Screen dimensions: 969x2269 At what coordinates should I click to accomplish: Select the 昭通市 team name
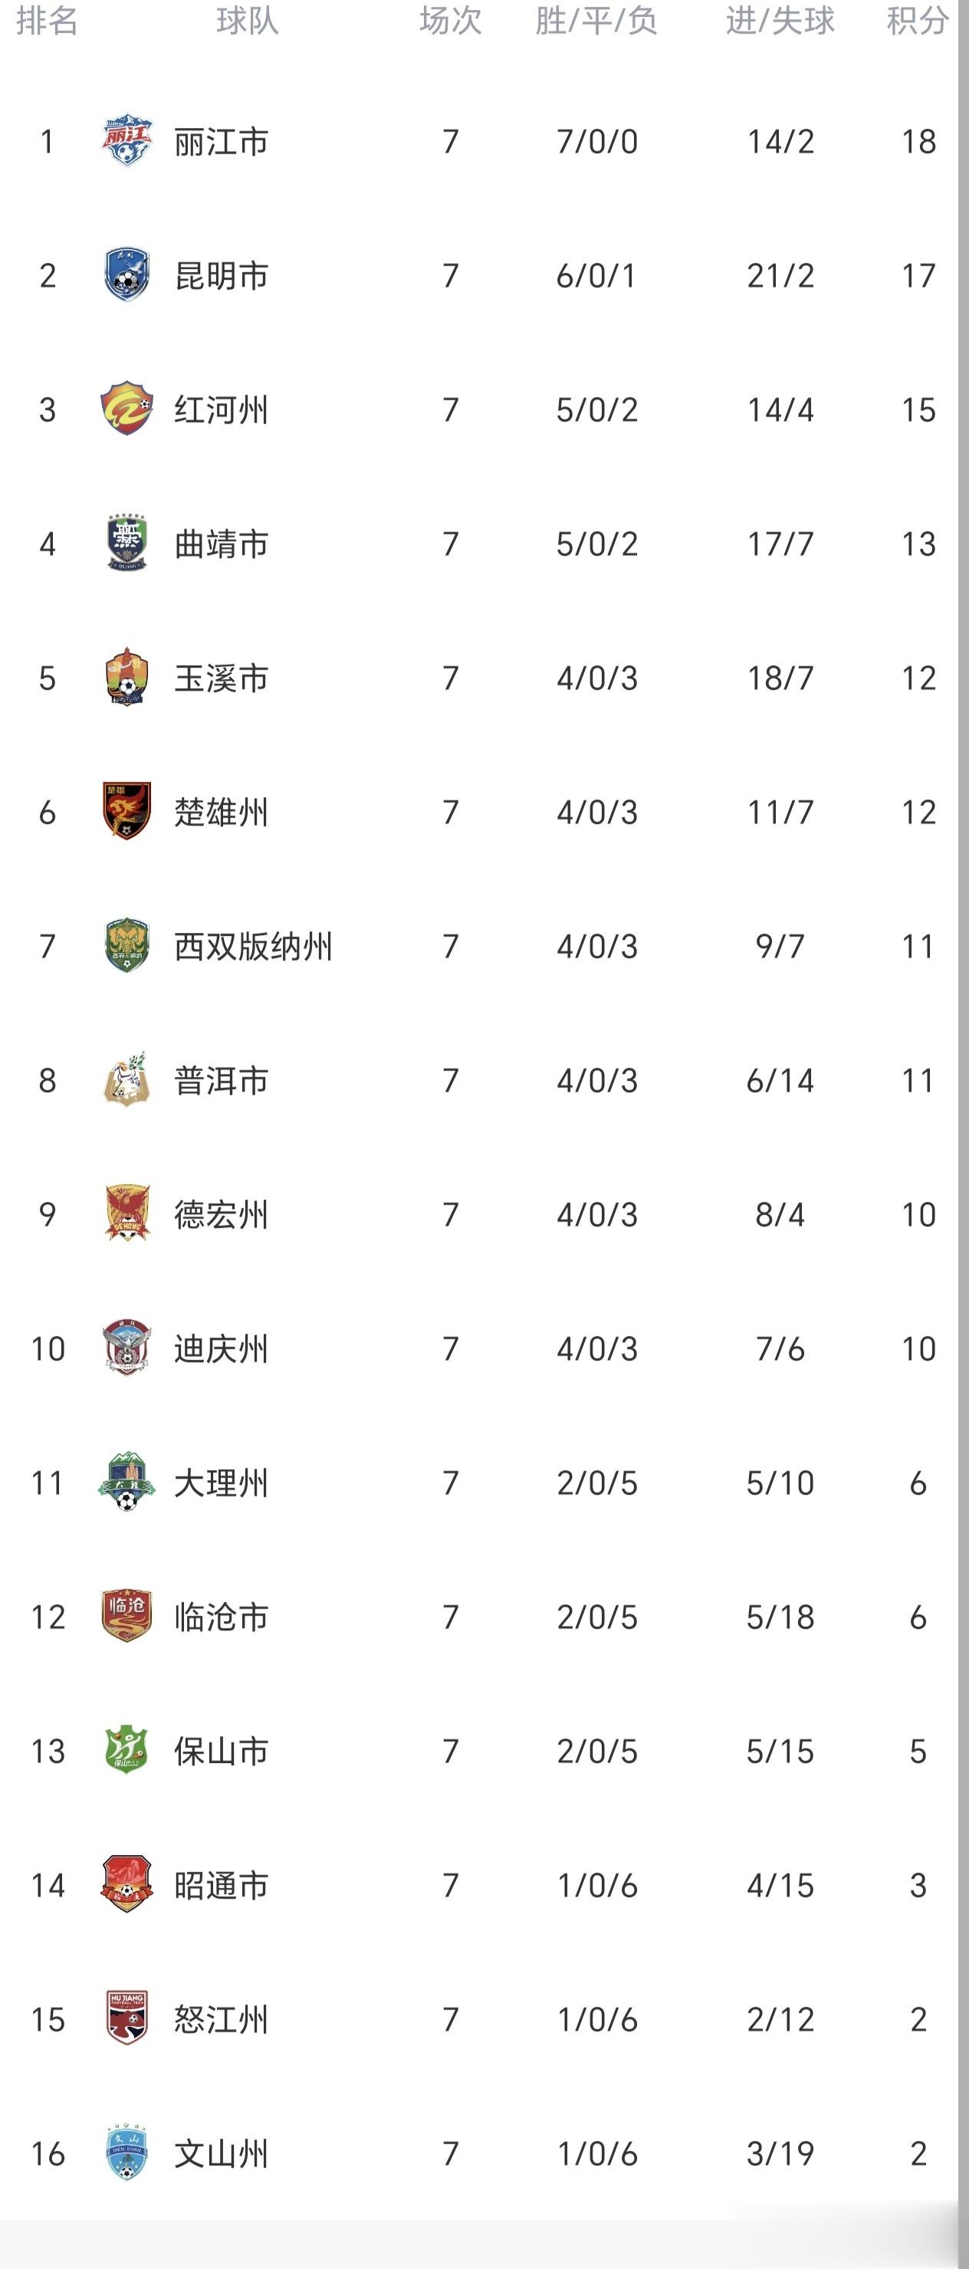pos(220,1885)
